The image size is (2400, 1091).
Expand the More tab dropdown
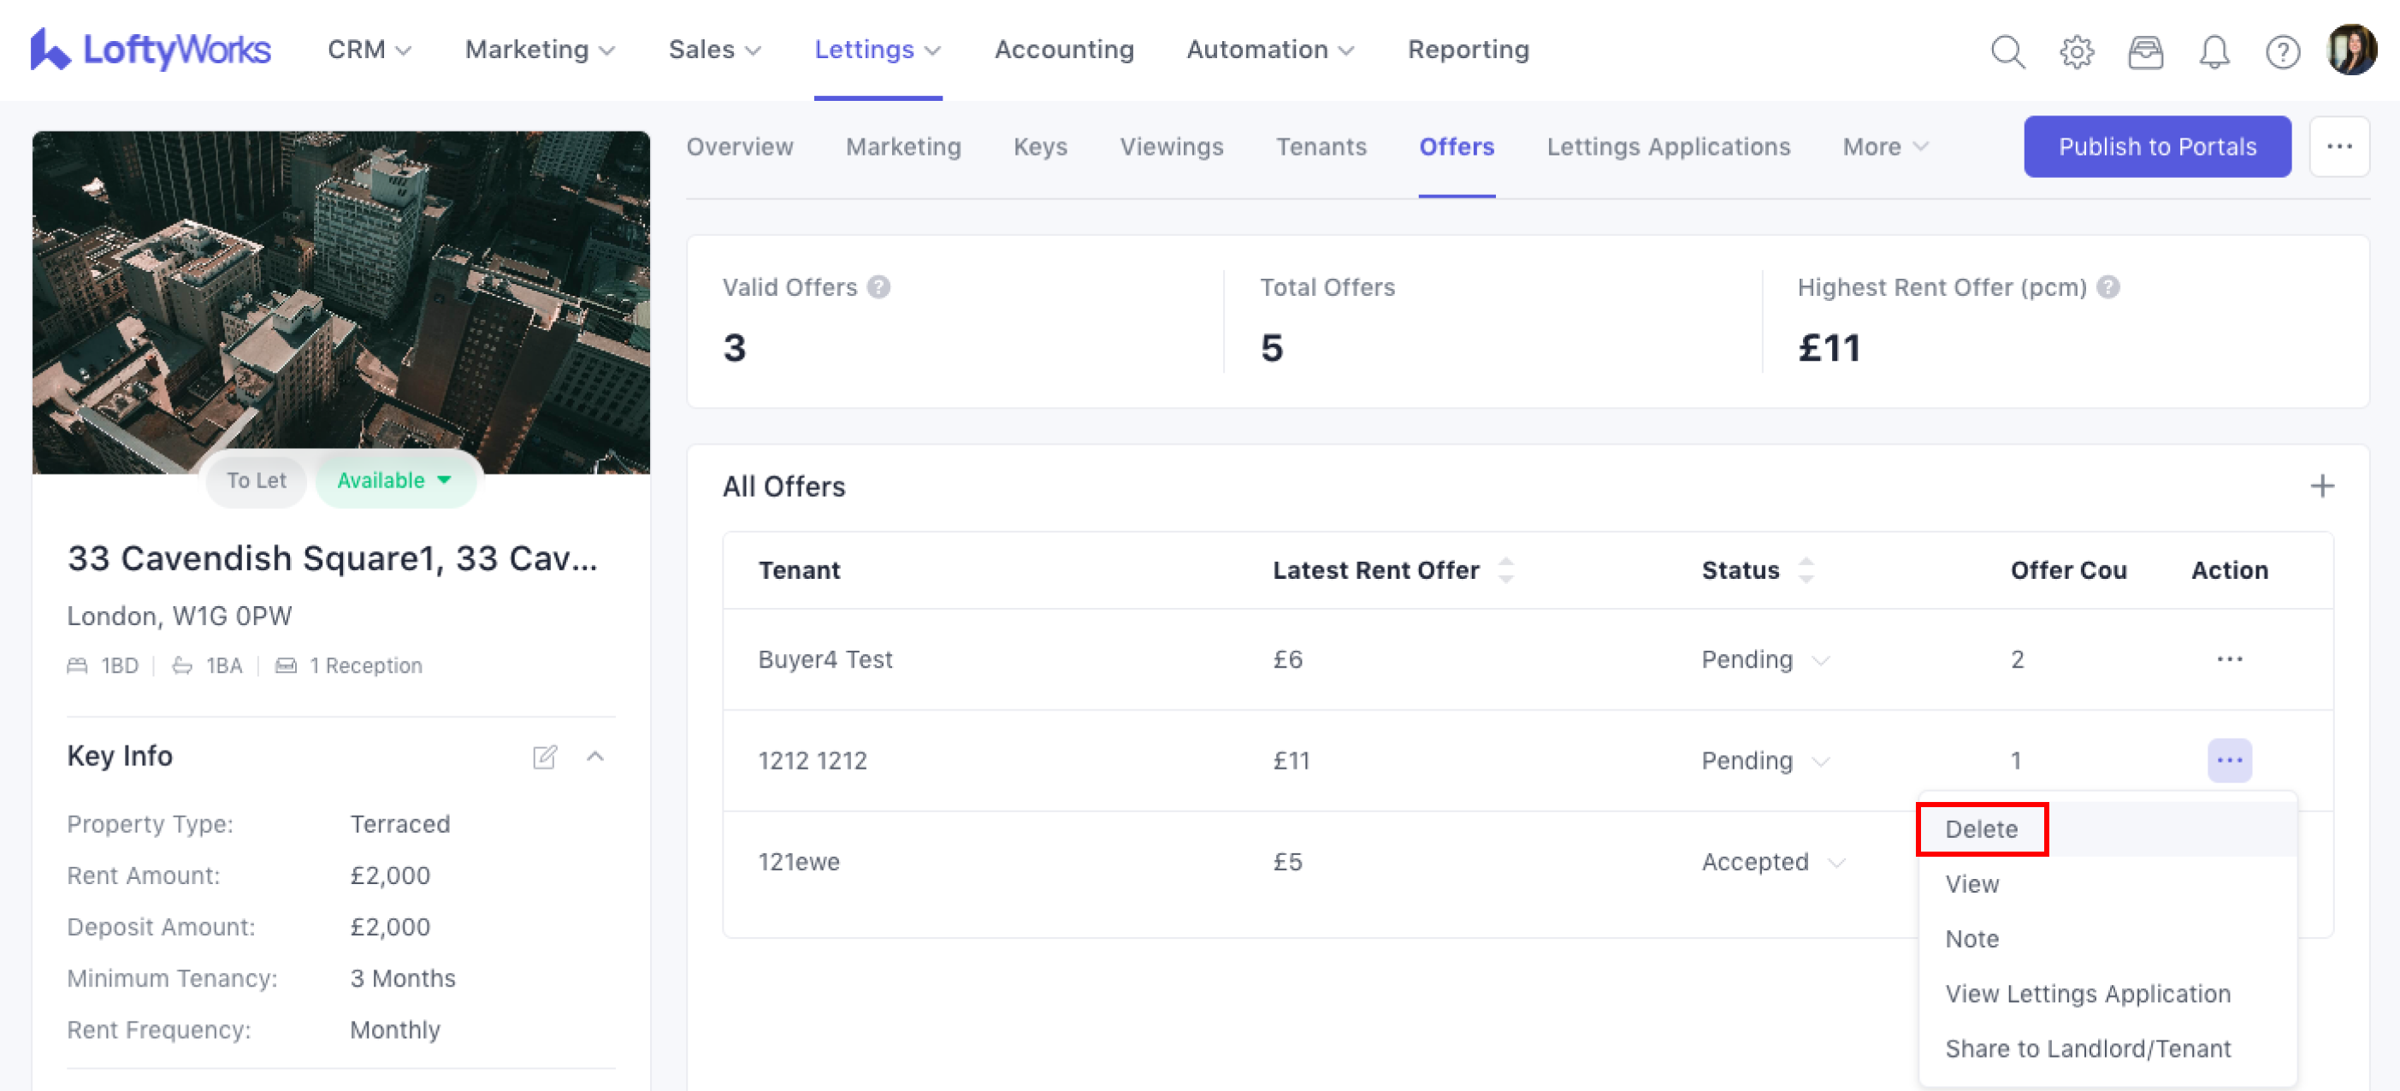coord(1885,146)
